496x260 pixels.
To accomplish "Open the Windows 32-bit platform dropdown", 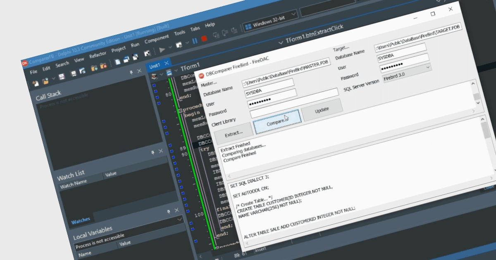I will (294, 14).
